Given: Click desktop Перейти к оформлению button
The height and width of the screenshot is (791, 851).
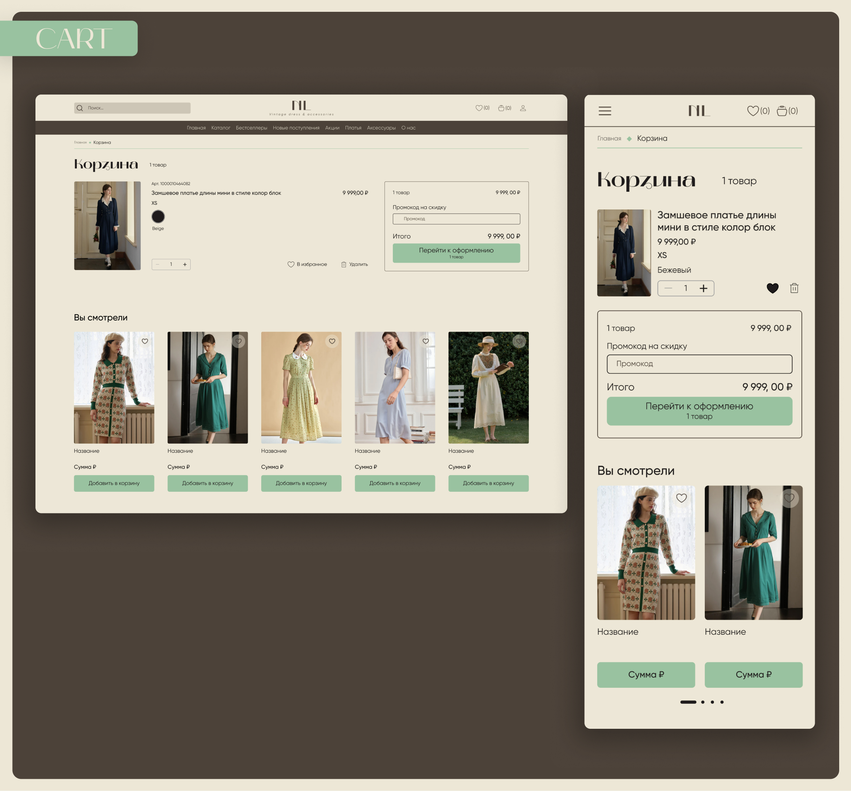Looking at the screenshot, I should click(x=456, y=253).
